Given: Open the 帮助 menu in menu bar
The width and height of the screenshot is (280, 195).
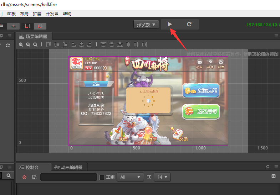Looking at the screenshot, I should click(x=67, y=14).
